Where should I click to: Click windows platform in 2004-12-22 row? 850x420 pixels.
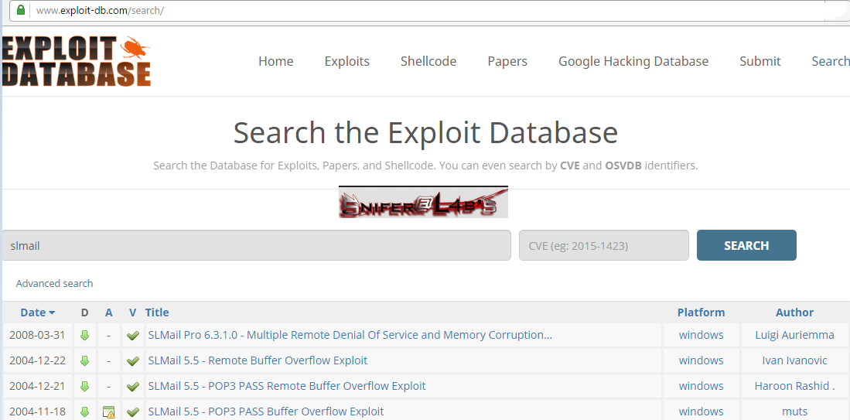click(701, 360)
